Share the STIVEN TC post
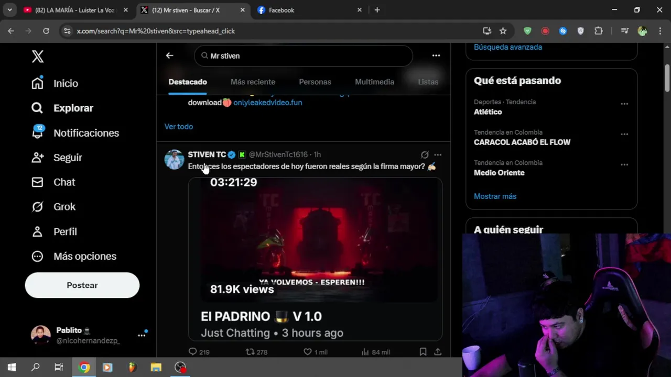The height and width of the screenshot is (377, 671). click(438, 352)
